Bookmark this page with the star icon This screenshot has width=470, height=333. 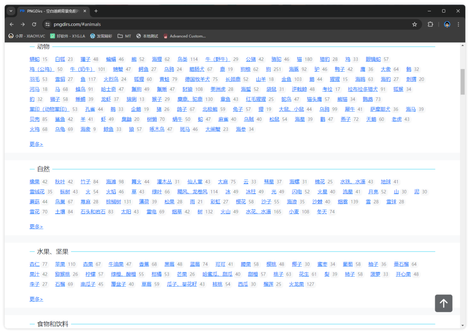coord(414,24)
